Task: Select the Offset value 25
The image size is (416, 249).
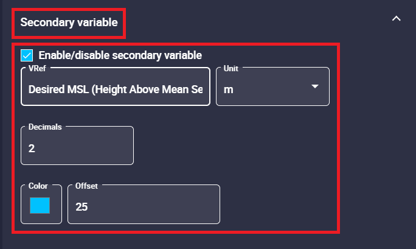Action: 81,207
